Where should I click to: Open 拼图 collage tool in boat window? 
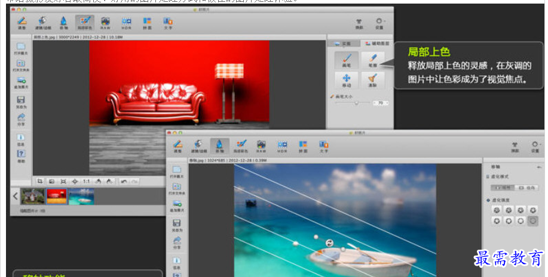point(303,147)
